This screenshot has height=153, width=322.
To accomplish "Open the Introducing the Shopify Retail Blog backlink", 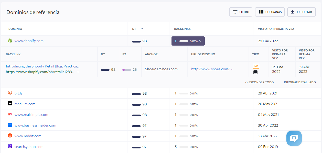I will tap(43, 66).
